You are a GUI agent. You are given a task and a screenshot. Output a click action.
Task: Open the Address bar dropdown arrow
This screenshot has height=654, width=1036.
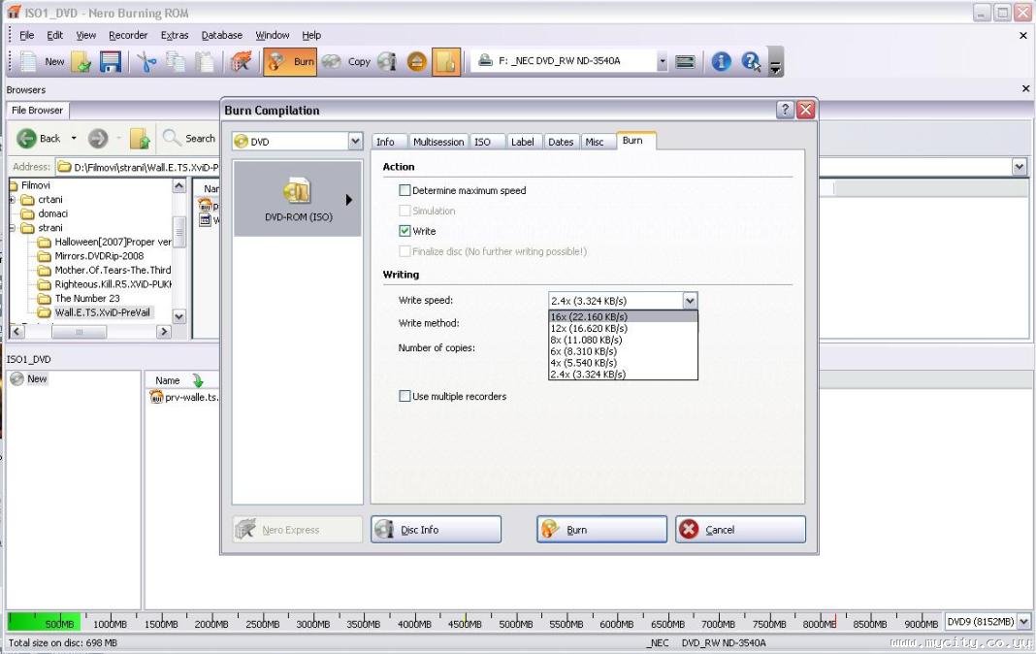(1019, 167)
